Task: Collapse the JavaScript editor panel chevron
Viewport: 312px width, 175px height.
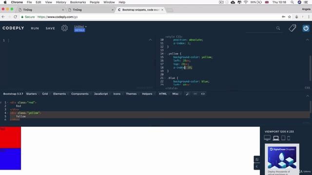Action: [x=150, y=40]
